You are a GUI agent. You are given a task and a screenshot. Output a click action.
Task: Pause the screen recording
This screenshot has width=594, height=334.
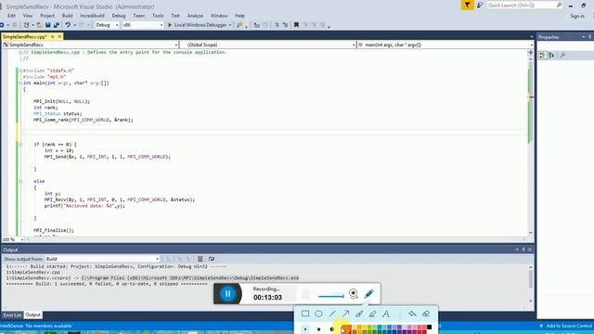coord(227,293)
